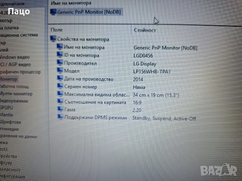Click icon next to Гама row

tap(60, 109)
